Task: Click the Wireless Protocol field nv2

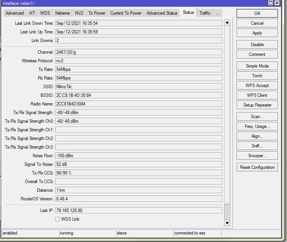Action: [139, 60]
